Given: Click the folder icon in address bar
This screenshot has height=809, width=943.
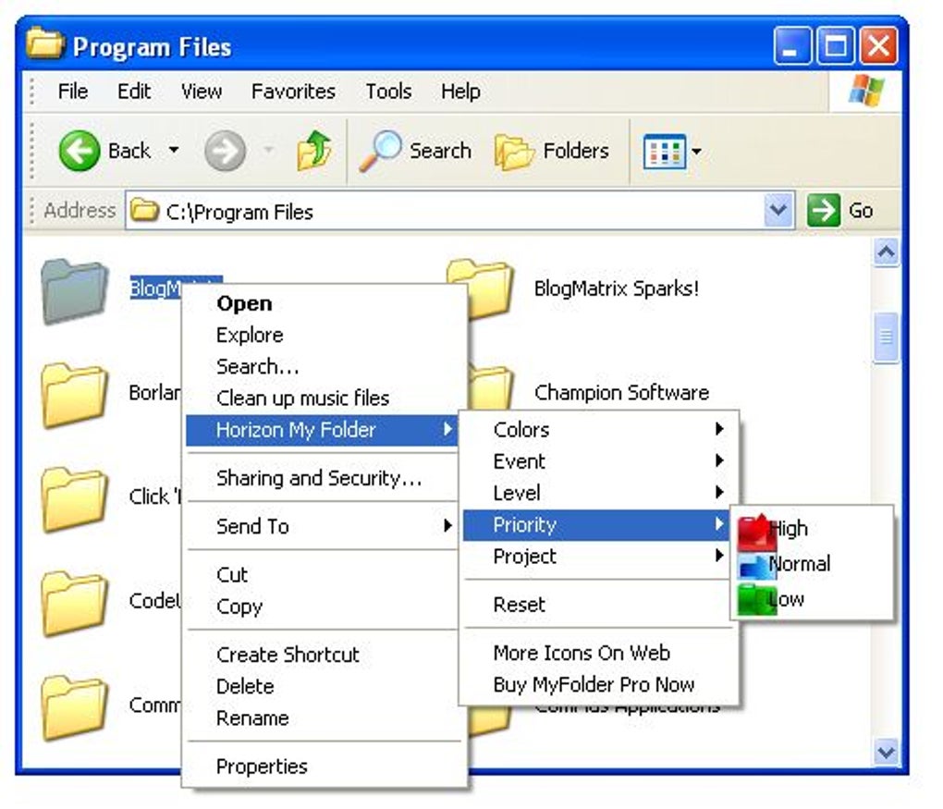Looking at the screenshot, I should click(x=144, y=210).
